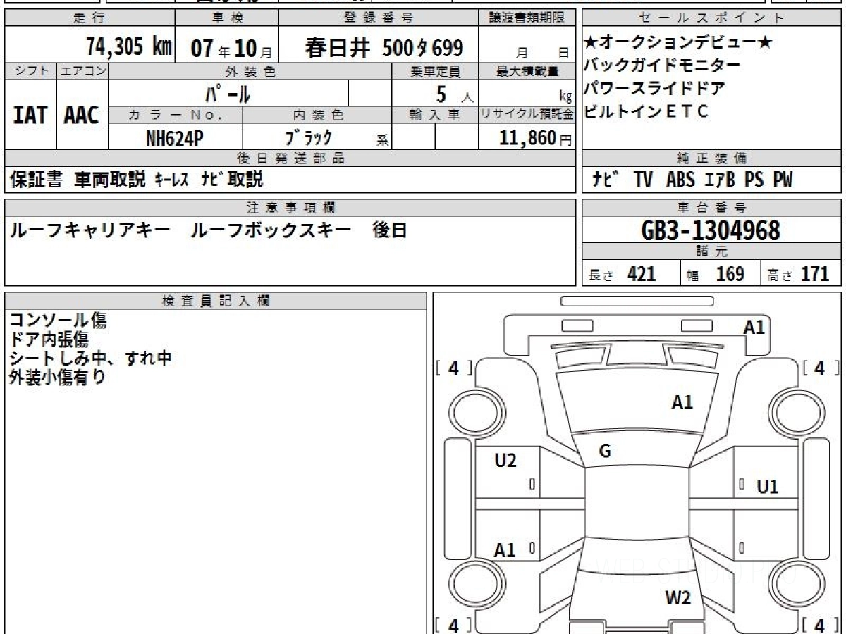
Task: Click chassis number GB3-1304968
Action: (x=711, y=230)
